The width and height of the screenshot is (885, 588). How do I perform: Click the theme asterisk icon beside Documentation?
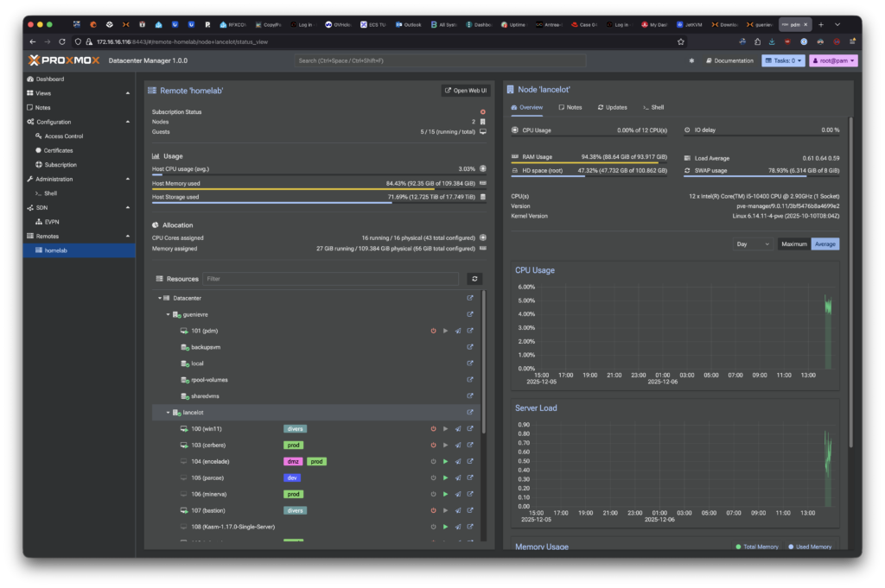click(691, 60)
